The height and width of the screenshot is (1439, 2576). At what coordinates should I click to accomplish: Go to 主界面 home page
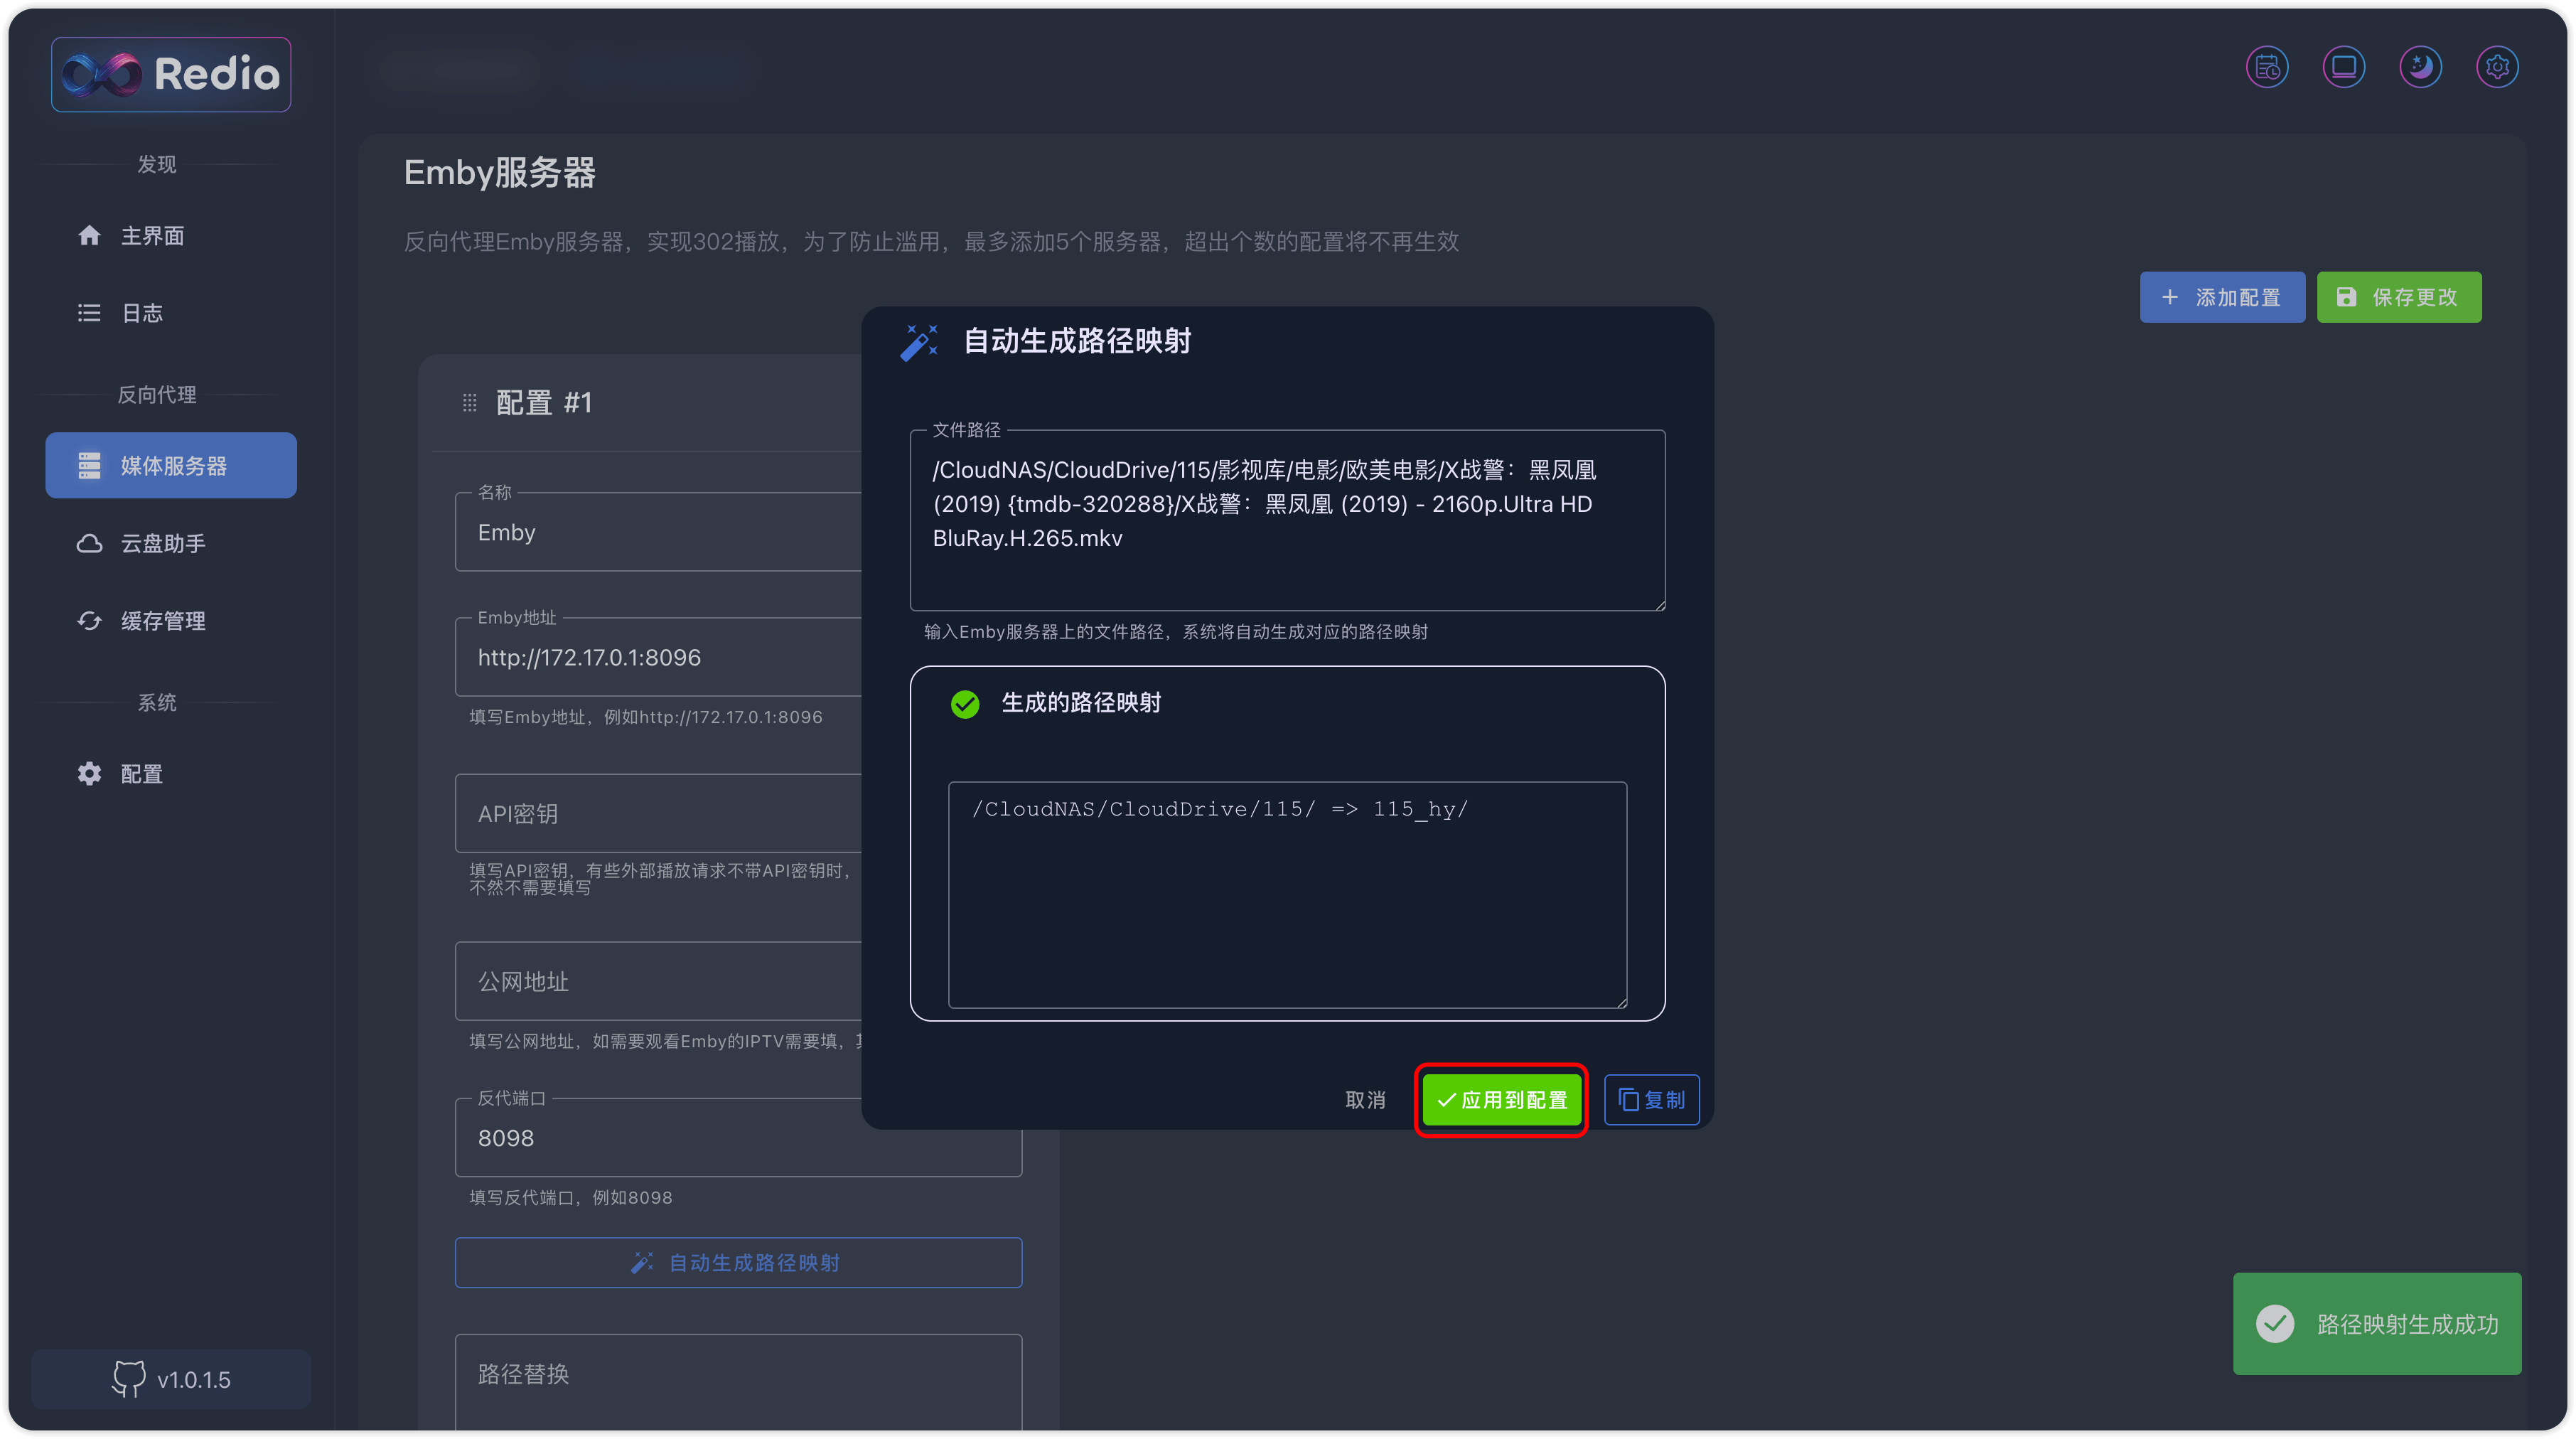pos(151,236)
